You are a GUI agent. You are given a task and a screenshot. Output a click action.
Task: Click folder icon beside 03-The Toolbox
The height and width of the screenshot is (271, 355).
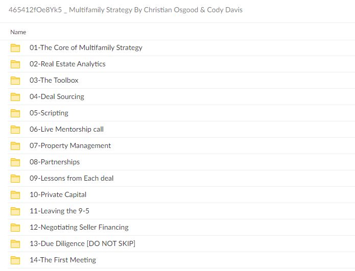15,81
